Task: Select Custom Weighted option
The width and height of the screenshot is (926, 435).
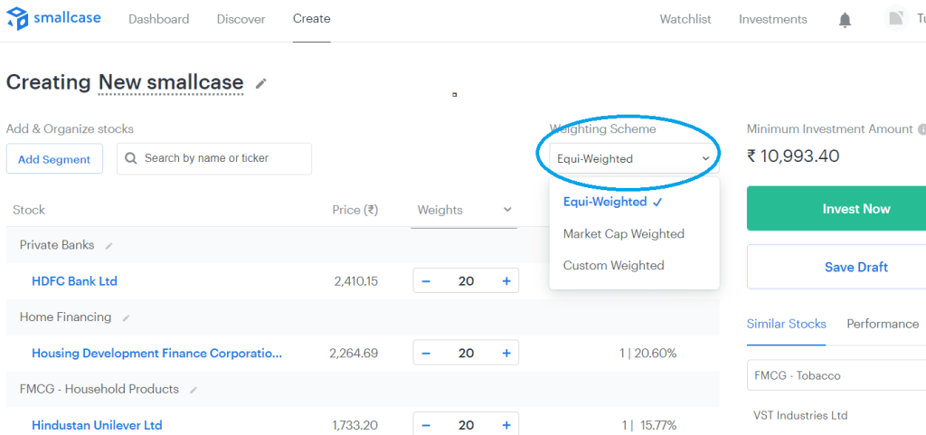Action: (x=614, y=266)
